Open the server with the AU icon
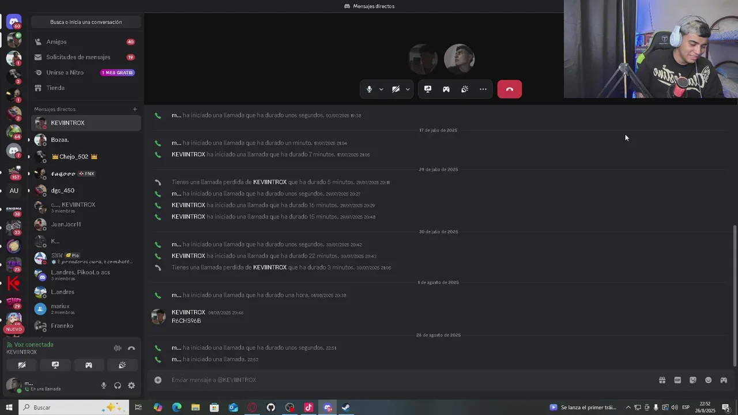The image size is (738, 415). (14, 190)
